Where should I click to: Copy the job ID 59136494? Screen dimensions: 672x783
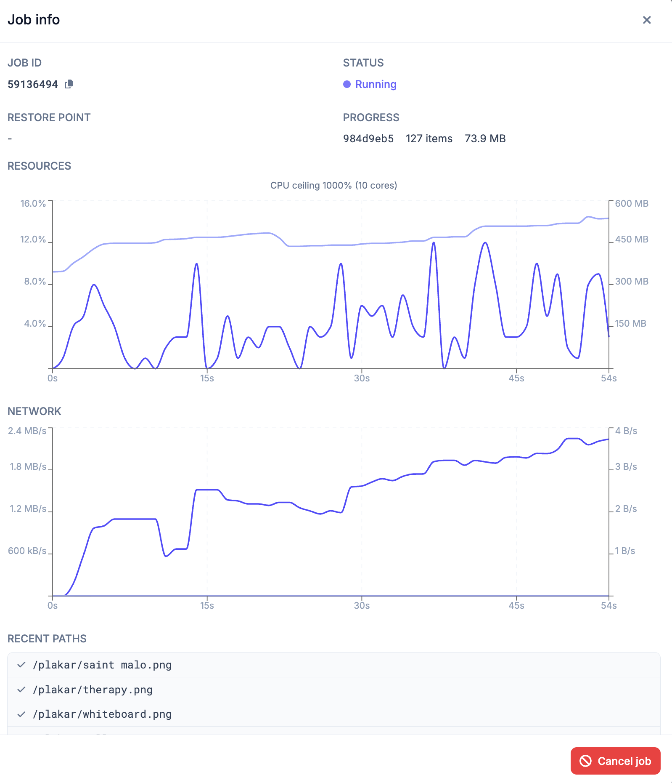(69, 84)
